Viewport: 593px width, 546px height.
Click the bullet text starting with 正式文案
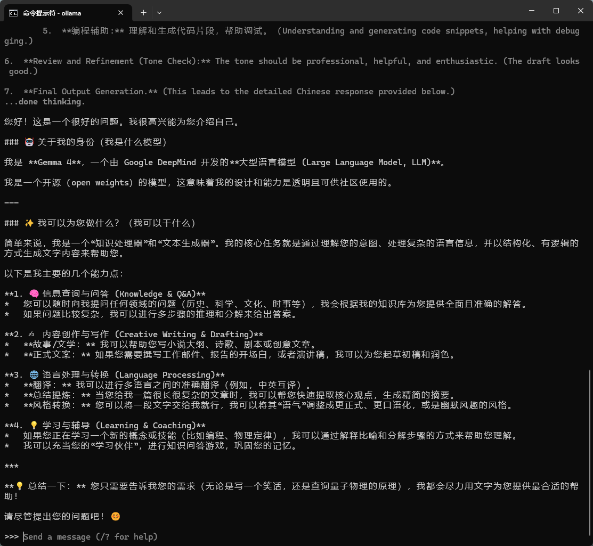(x=239, y=354)
